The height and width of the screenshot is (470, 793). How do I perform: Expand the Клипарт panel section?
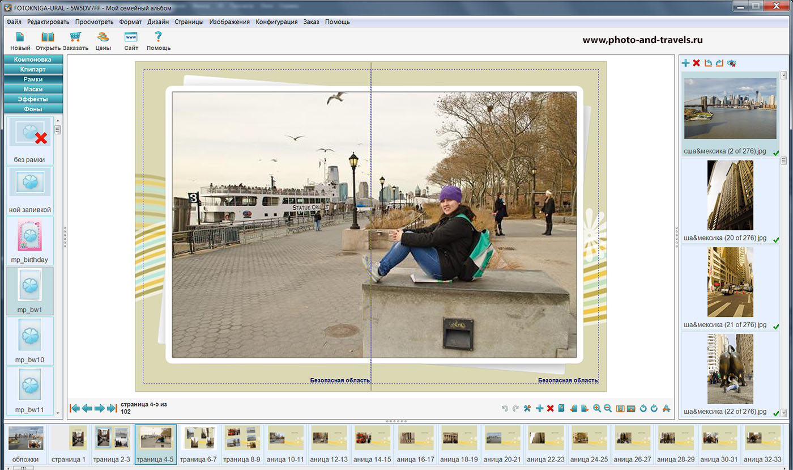(33, 69)
